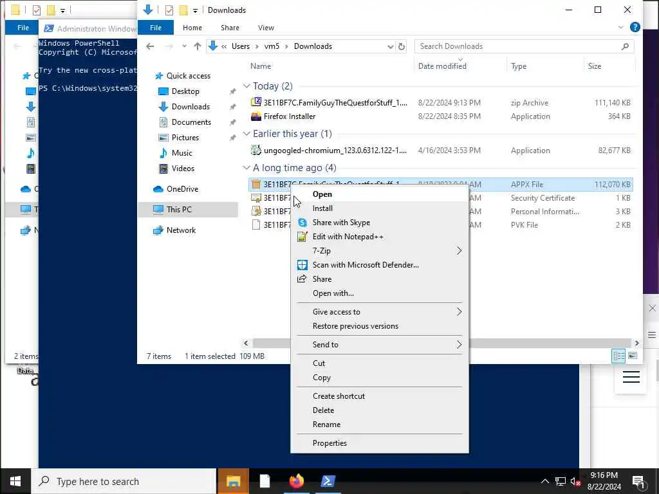Select Network in the navigation pane
This screenshot has height=494, width=659.
click(181, 230)
